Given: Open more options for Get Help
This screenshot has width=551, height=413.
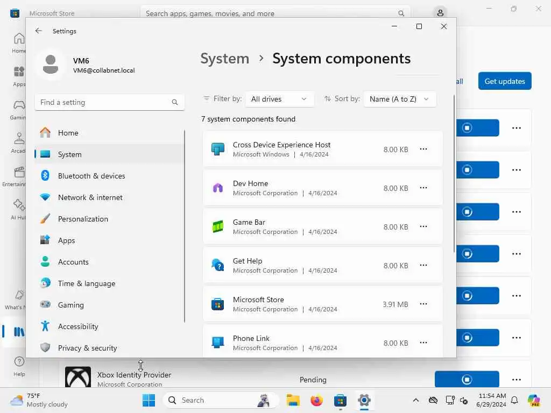Looking at the screenshot, I should (423, 265).
